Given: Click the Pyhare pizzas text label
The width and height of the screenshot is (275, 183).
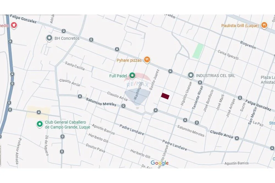Looking at the screenshot, I should (129, 60).
